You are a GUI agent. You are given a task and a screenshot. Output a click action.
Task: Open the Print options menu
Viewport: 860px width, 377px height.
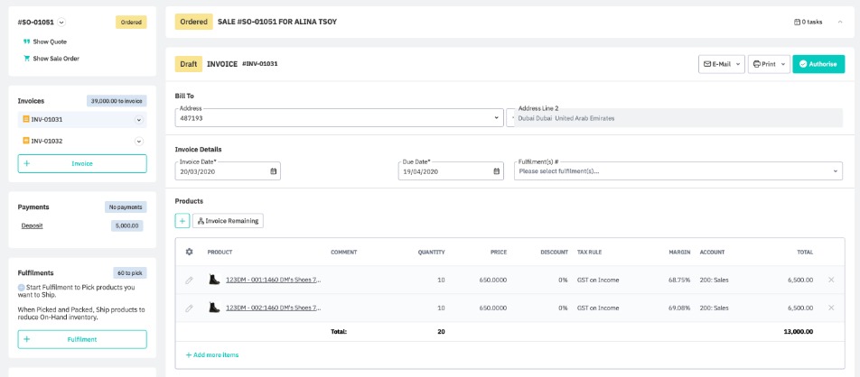[x=769, y=64]
